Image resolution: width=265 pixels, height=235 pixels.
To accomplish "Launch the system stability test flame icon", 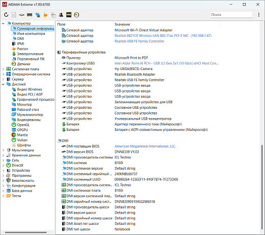I will (45, 15).
